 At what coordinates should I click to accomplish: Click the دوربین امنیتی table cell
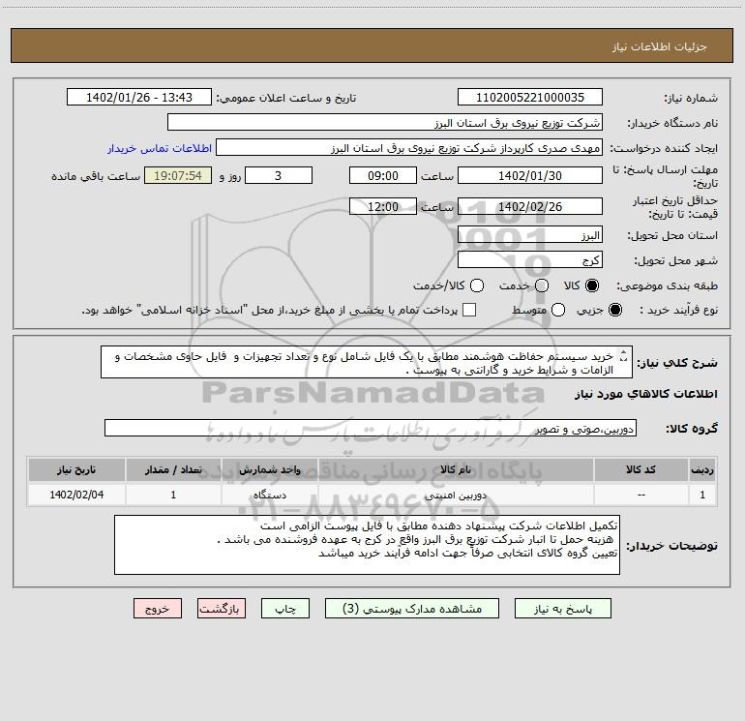tap(456, 495)
